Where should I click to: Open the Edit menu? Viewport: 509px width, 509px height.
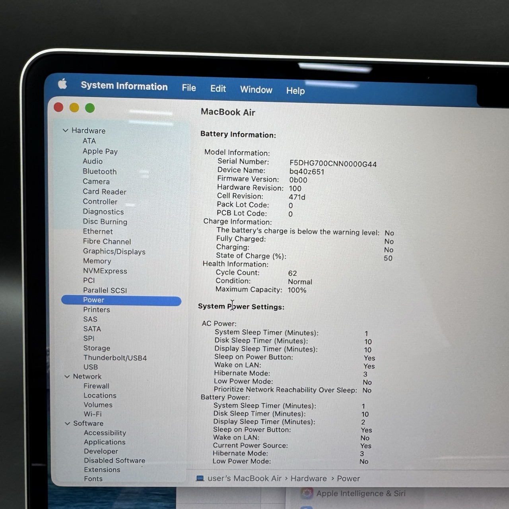[x=218, y=89]
